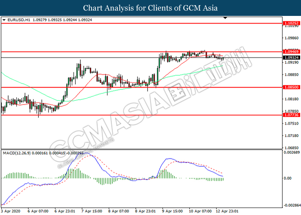
Task: Click the current price label 1.09324
Action: (x=292, y=58)
